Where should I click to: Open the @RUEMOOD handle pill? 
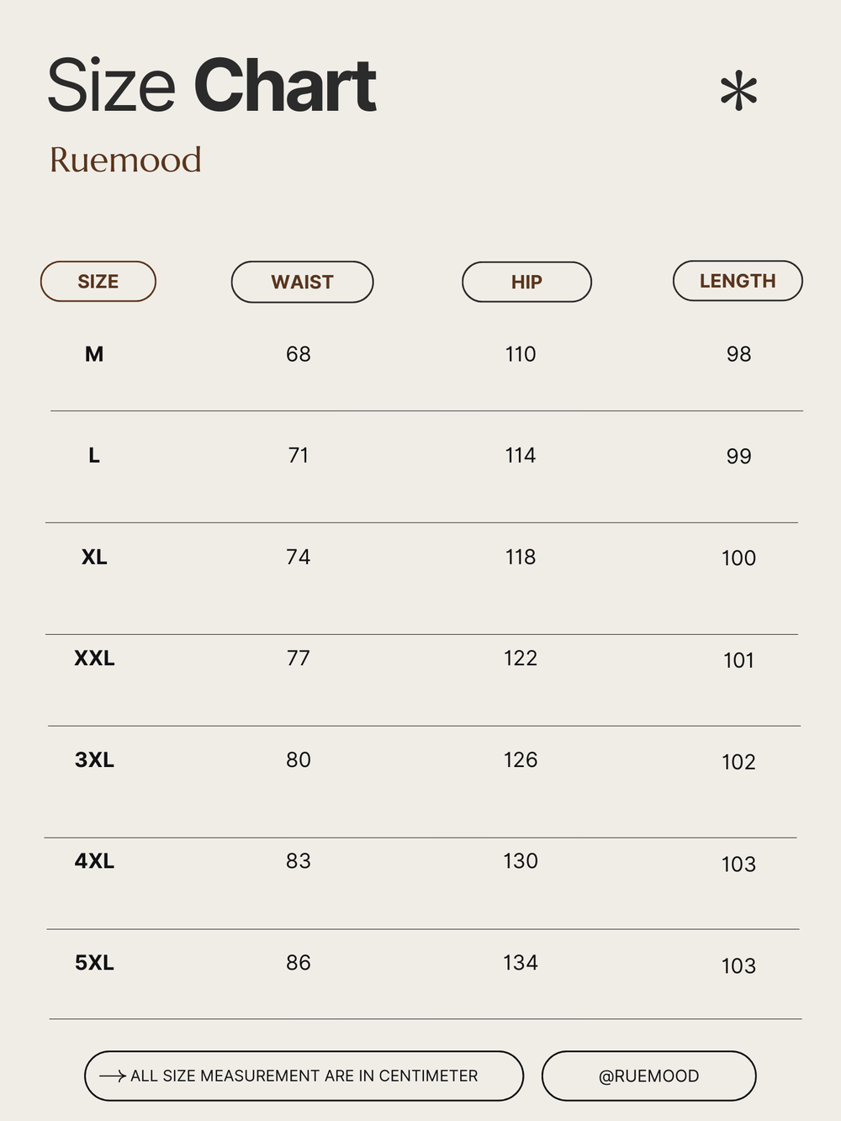point(648,1076)
